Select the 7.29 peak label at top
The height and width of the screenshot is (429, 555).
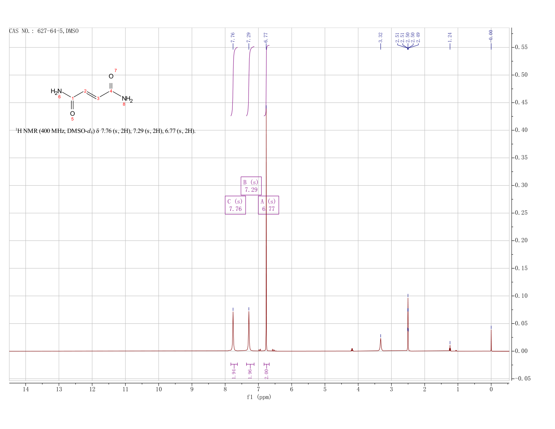(x=249, y=38)
